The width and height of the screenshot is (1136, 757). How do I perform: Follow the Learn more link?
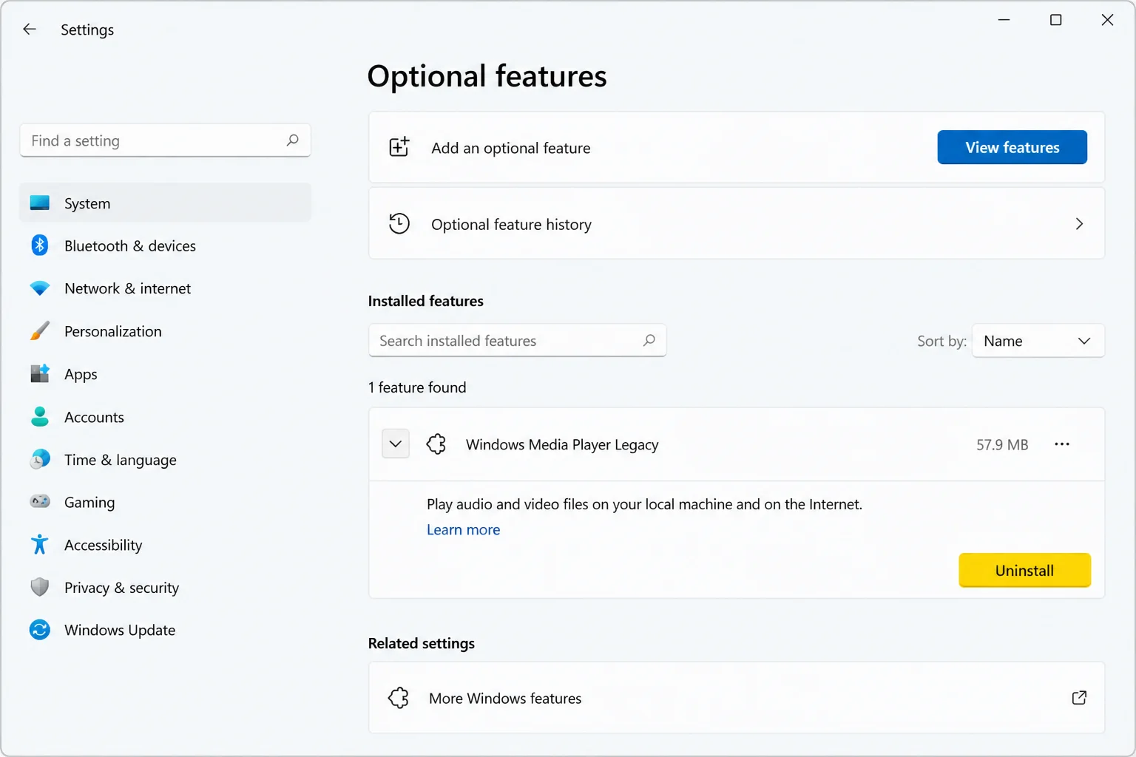(463, 529)
